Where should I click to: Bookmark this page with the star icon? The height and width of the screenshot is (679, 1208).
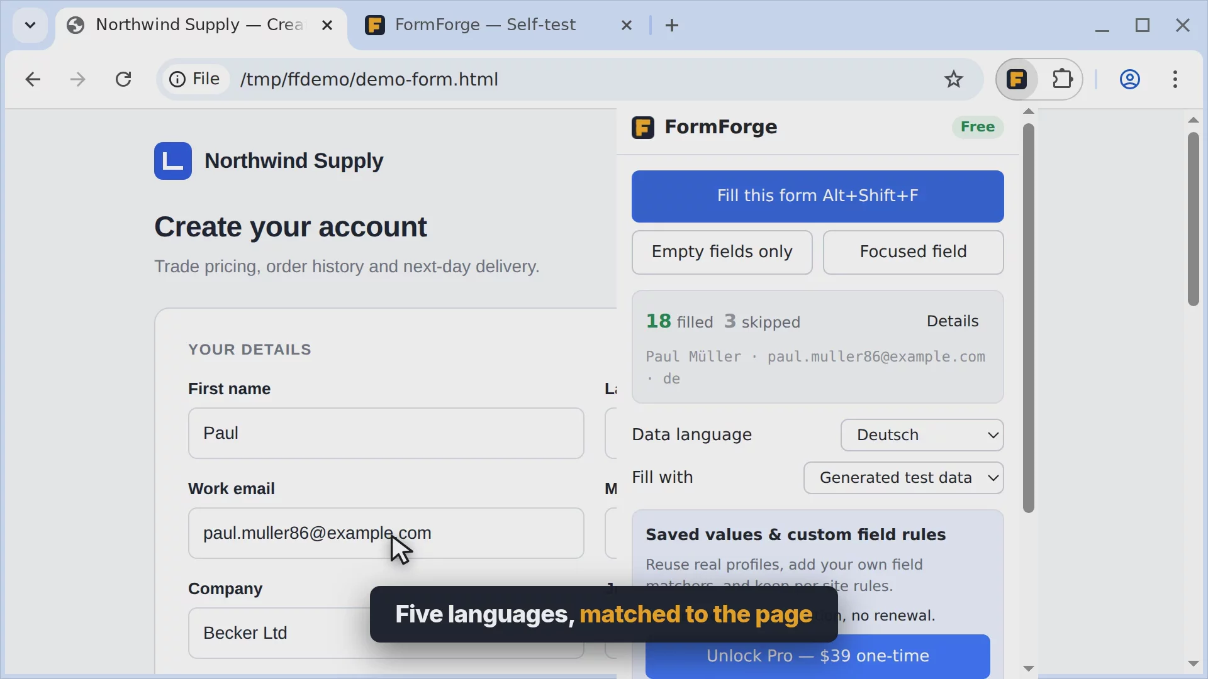click(953, 79)
